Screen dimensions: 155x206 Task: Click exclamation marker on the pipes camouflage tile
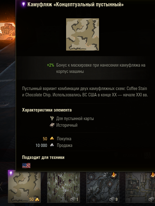coord(153,175)
